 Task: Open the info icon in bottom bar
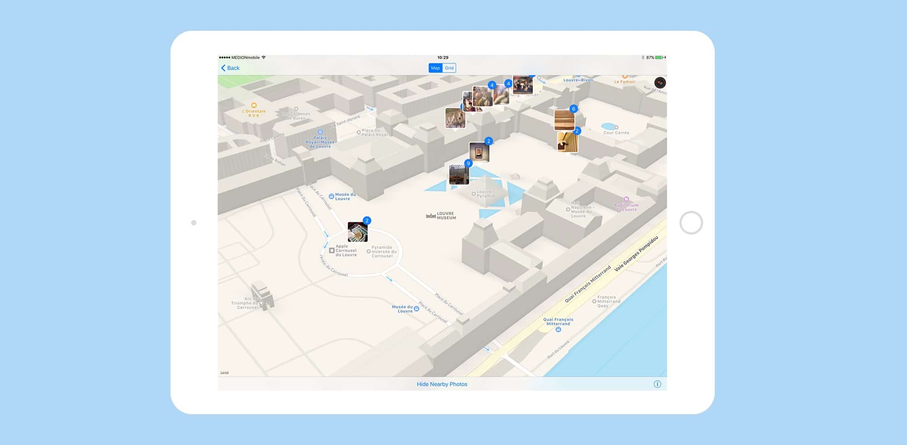(x=657, y=384)
